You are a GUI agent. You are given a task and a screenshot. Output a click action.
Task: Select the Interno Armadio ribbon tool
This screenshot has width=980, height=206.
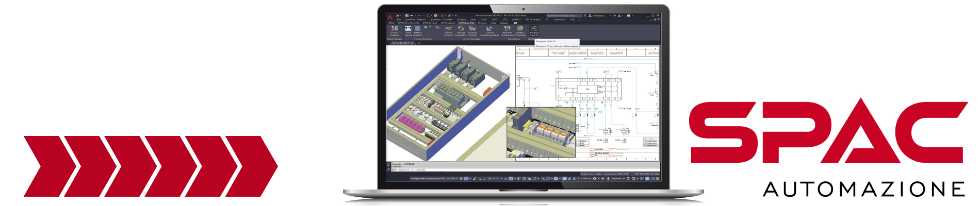[x=449, y=30]
